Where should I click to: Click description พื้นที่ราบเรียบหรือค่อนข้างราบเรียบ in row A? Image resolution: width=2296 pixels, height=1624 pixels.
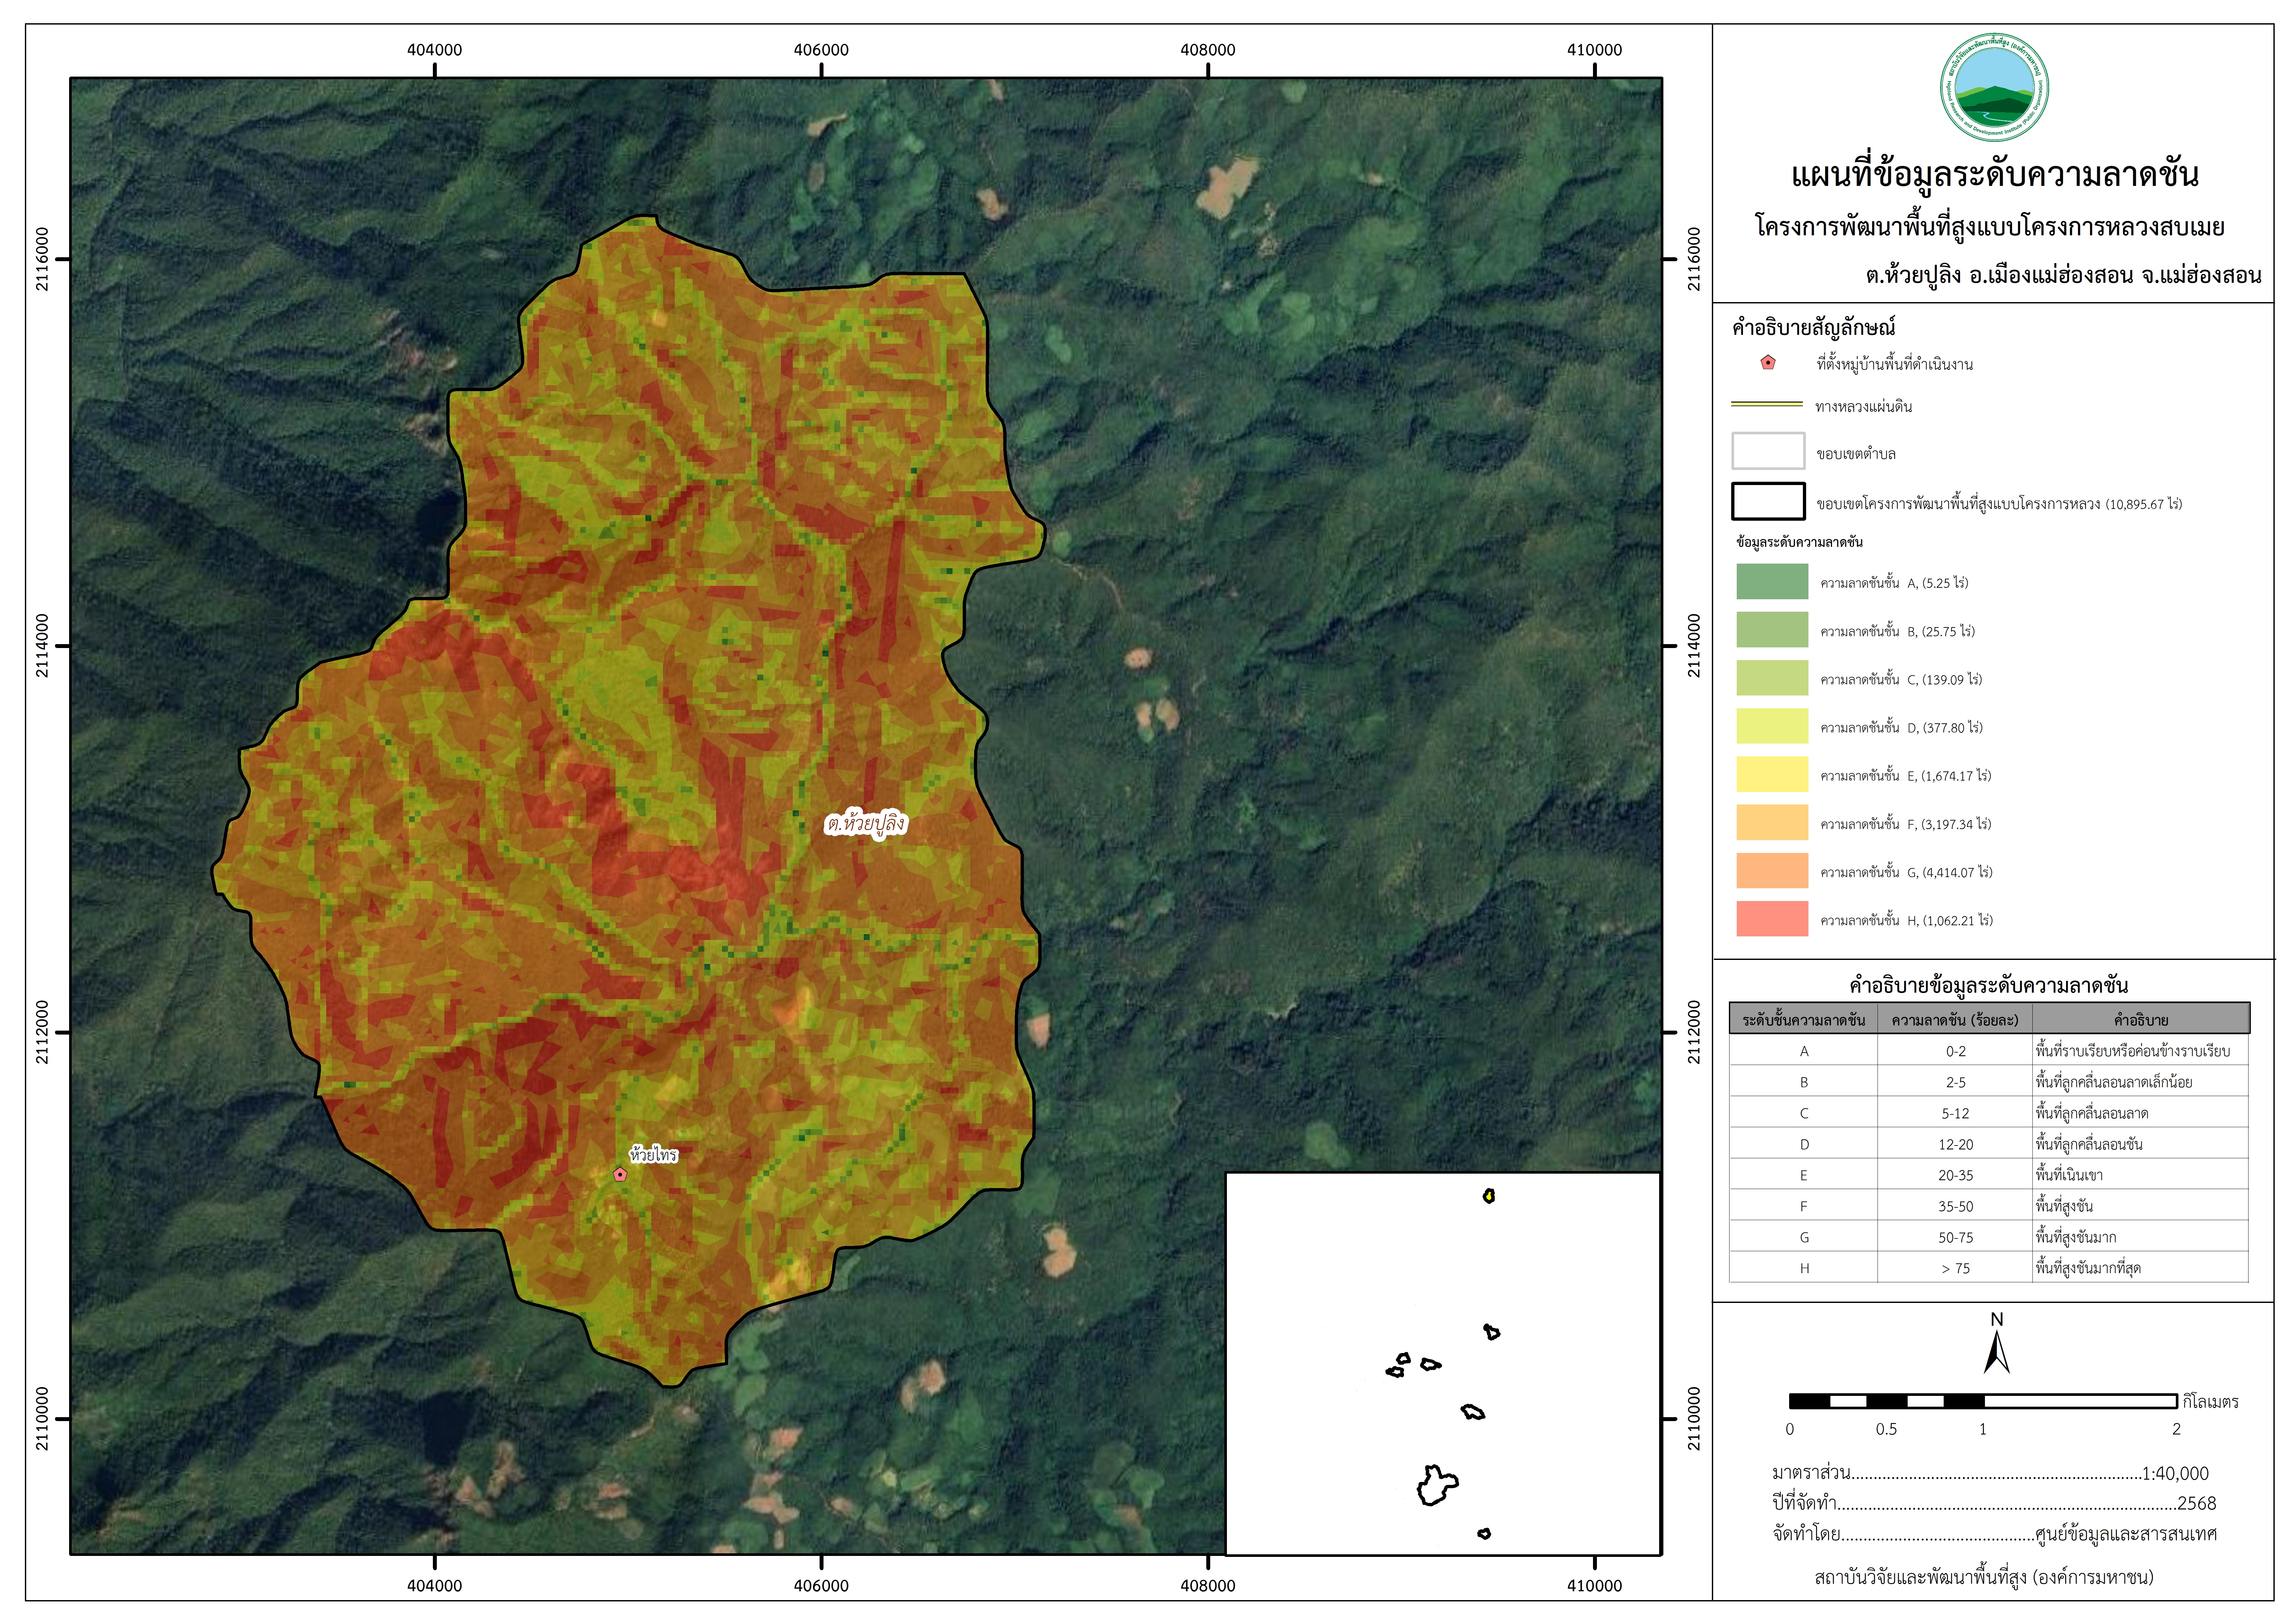[2133, 1051]
